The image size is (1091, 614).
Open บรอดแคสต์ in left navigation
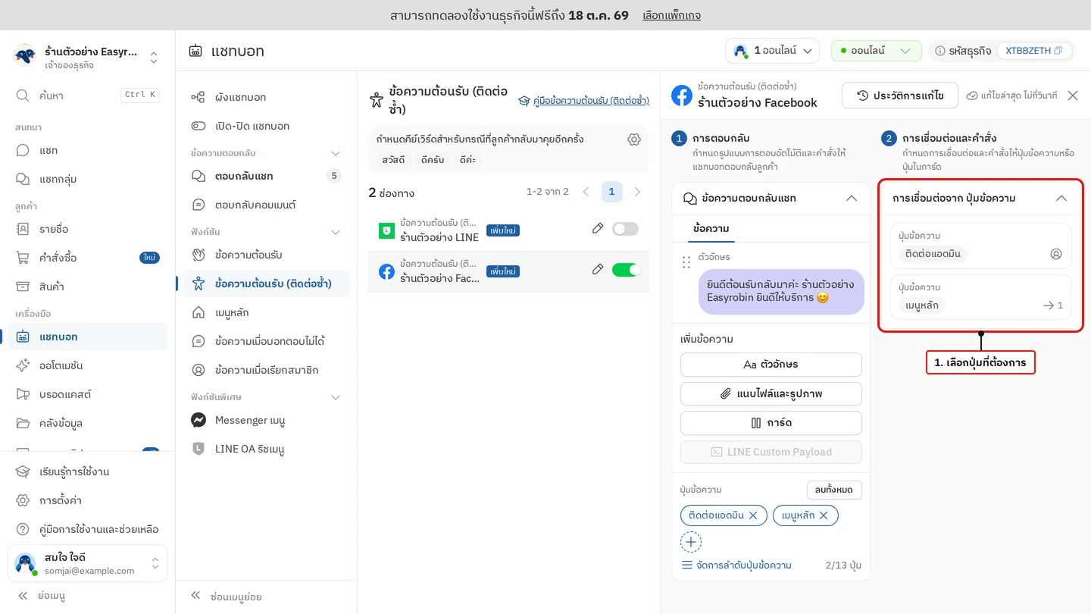tap(87, 394)
